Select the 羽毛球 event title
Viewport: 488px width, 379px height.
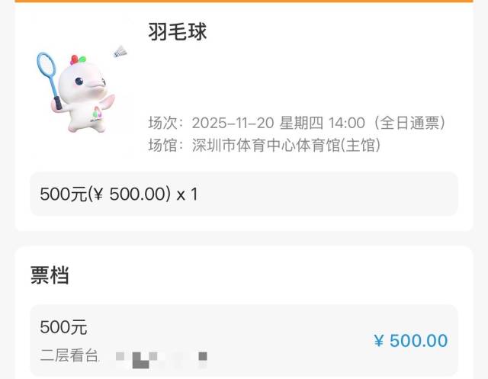pyautogui.click(x=177, y=31)
